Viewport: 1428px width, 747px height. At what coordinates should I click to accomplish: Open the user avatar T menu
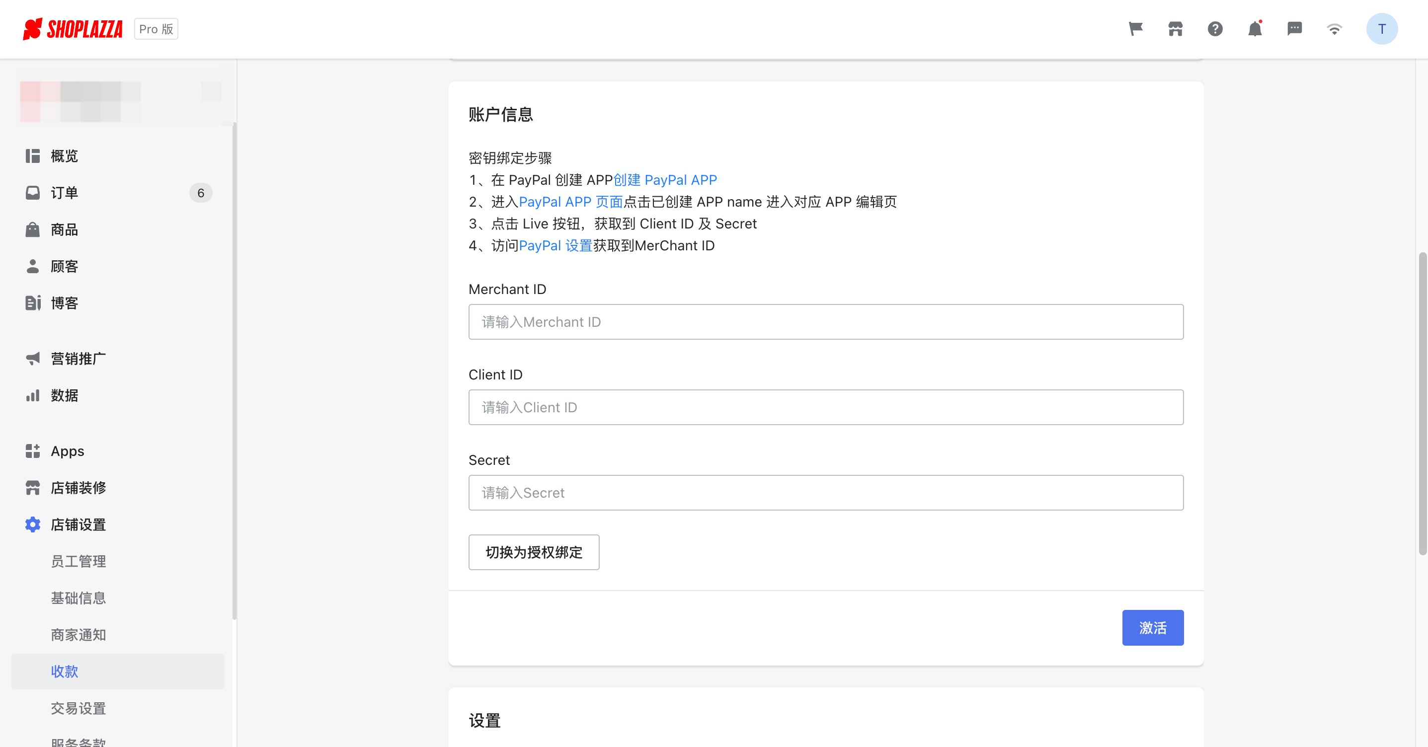(1382, 29)
